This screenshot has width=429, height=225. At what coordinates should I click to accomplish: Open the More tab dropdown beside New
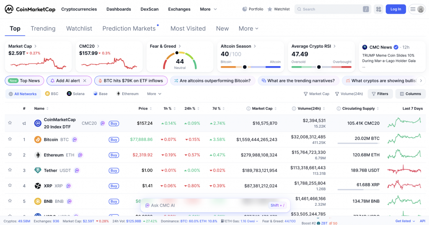tap(248, 28)
